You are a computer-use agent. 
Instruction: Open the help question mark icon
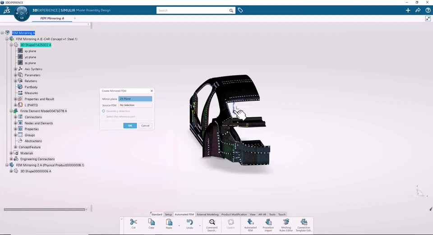click(x=428, y=10)
